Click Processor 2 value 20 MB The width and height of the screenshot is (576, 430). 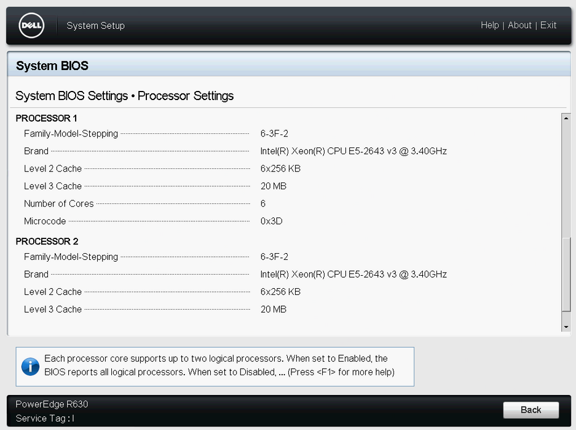274,309
